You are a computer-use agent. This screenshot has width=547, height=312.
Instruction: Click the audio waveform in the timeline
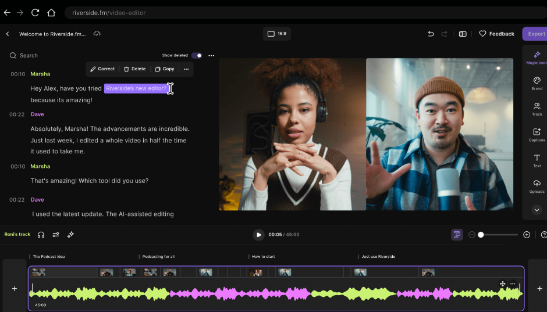click(276, 294)
